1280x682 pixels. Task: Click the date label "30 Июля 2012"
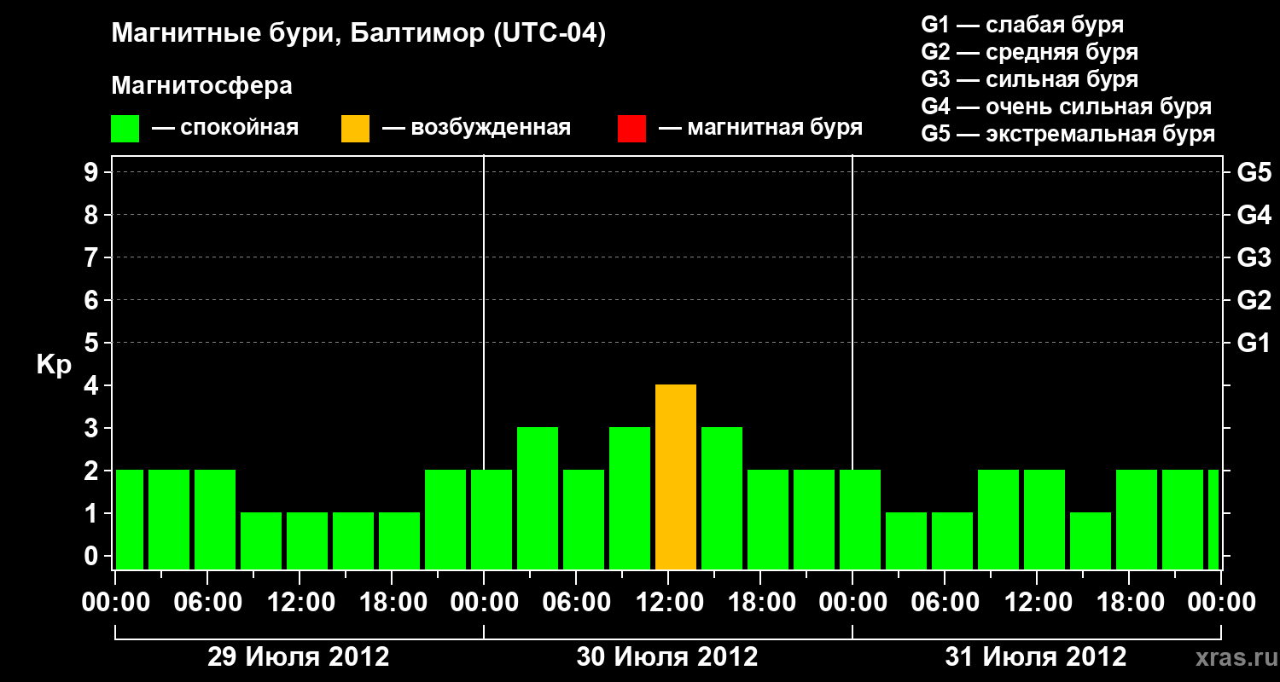point(667,657)
